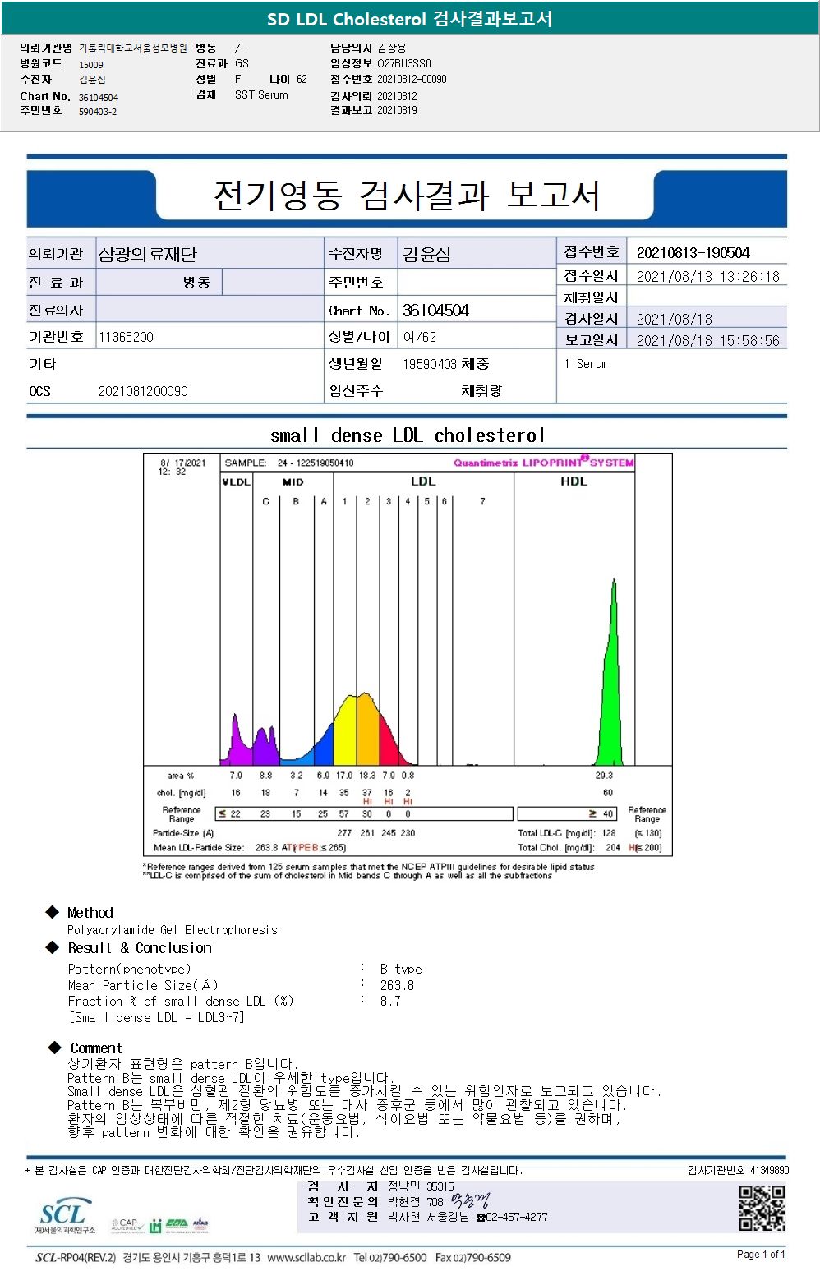Click the Quantimetrix LIPOPRINT SYSTEM logo

coord(544,462)
